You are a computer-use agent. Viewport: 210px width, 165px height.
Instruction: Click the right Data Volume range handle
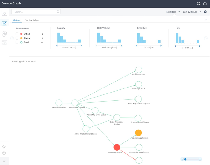coord(121,45)
